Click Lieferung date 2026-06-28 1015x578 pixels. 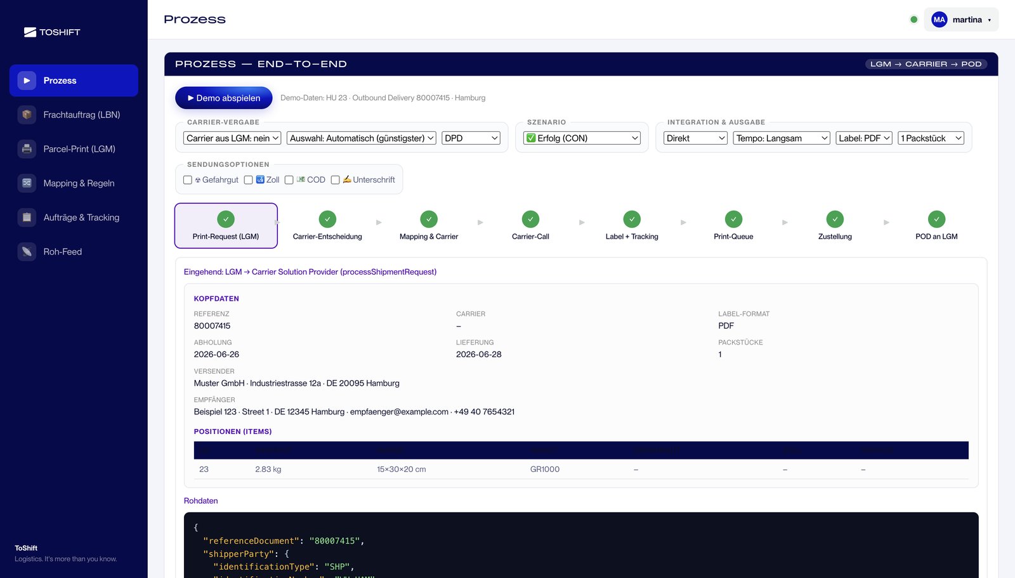478,355
